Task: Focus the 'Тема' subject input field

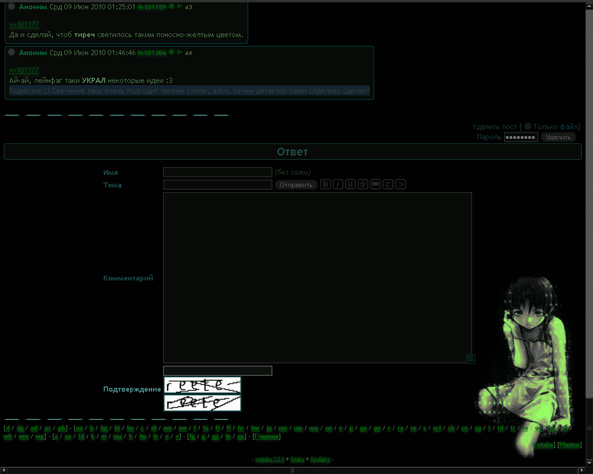Action: click(218, 185)
